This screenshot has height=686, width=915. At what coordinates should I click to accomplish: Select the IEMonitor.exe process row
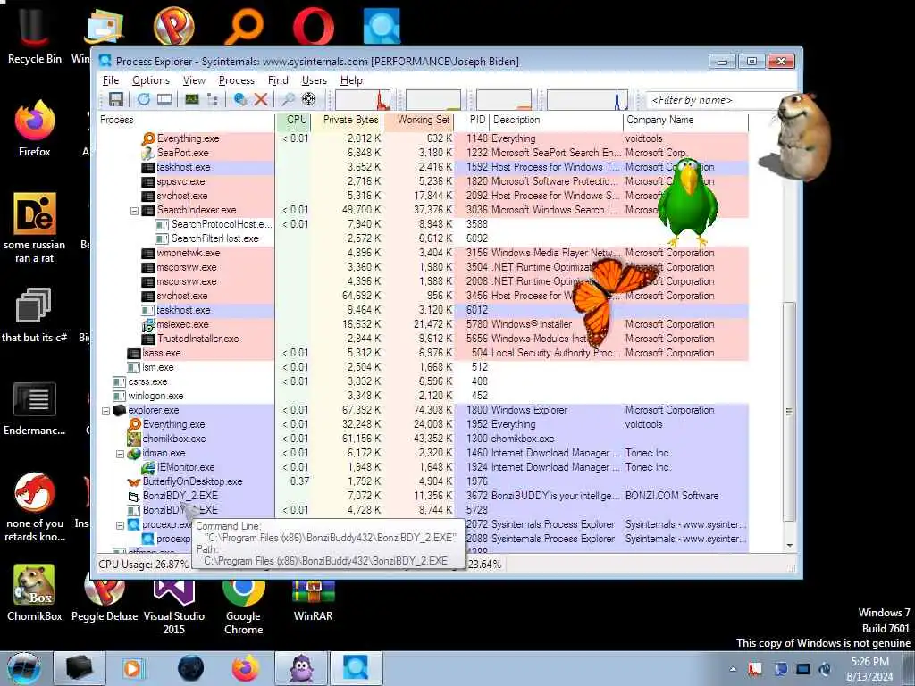click(423, 468)
